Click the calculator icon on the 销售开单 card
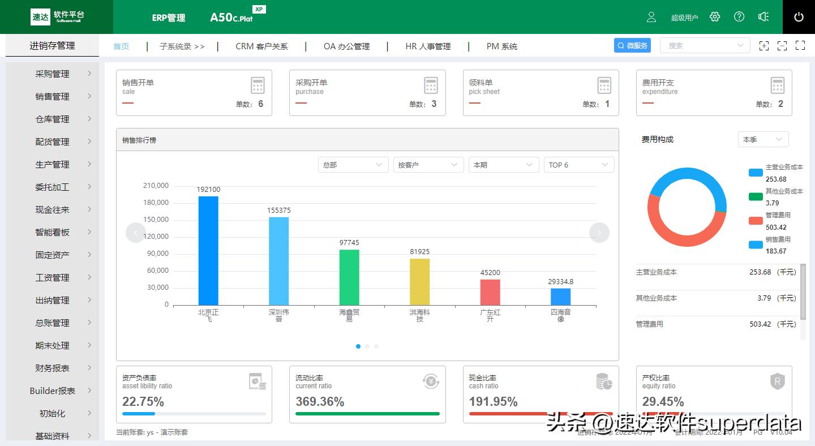The height and width of the screenshot is (446, 815). [258, 84]
